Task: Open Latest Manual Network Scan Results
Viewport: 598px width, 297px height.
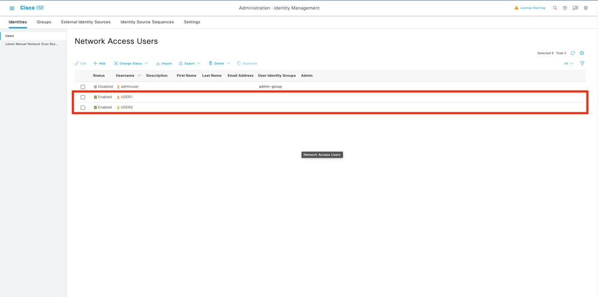Action: tap(32, 44)
